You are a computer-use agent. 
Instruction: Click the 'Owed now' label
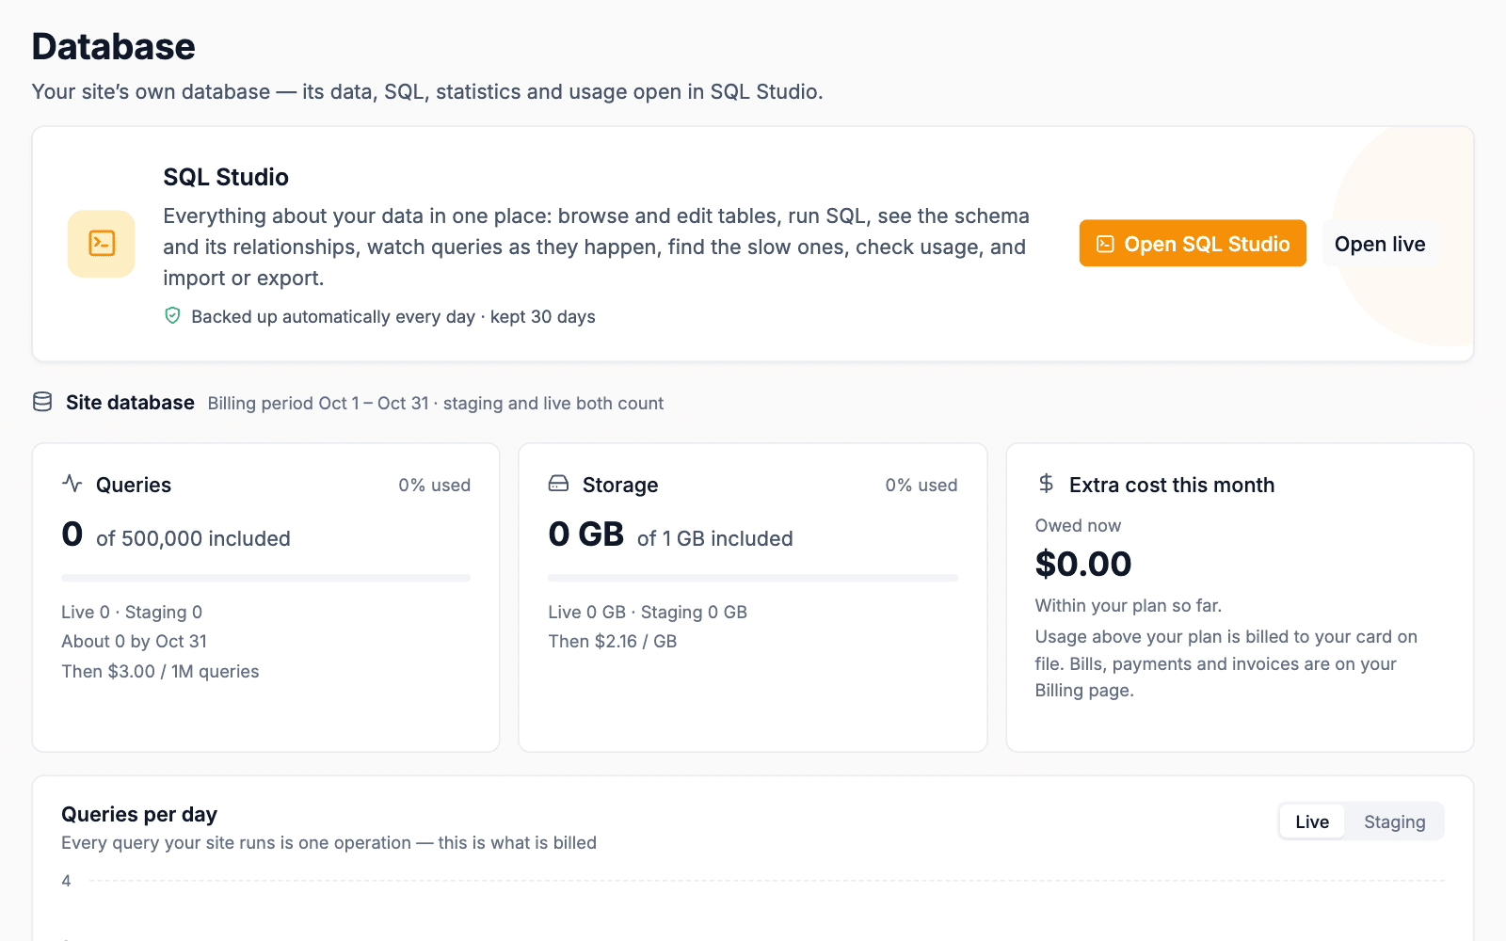(1078, 525)
